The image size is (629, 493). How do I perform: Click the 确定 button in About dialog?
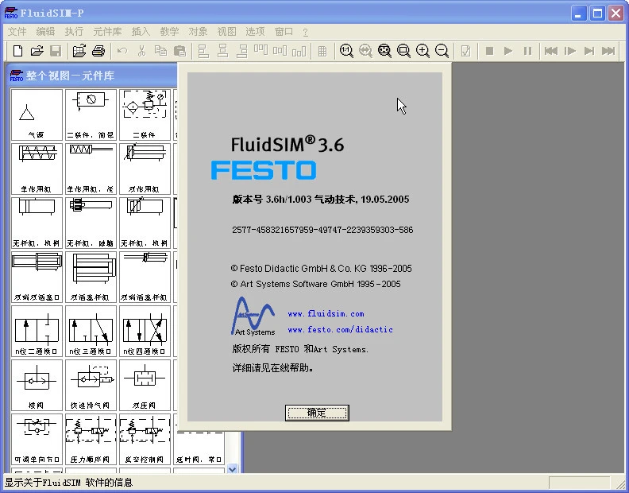point(317,413)
